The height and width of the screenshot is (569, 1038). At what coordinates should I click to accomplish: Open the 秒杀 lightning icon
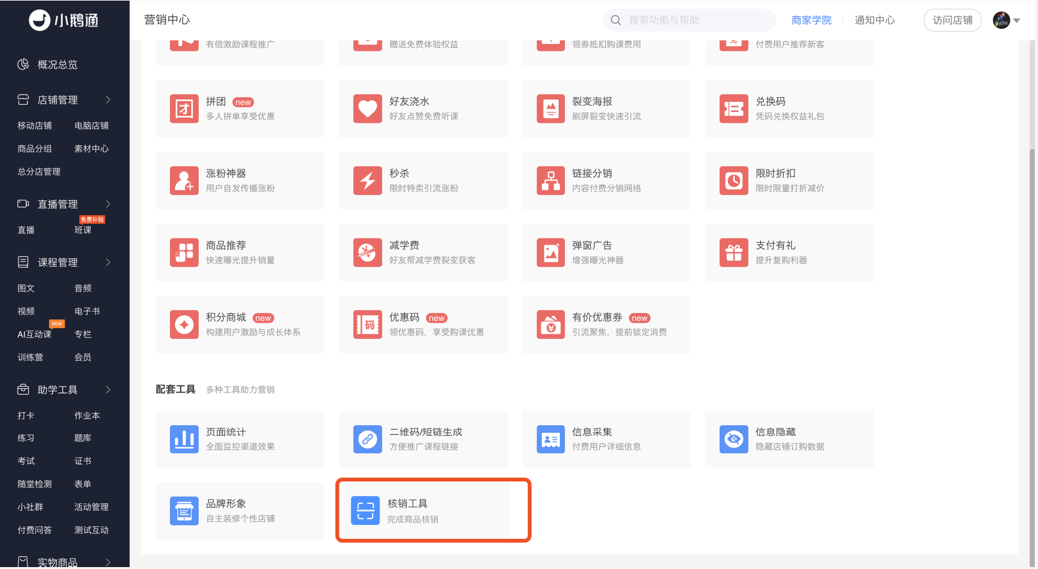(368, 180)
